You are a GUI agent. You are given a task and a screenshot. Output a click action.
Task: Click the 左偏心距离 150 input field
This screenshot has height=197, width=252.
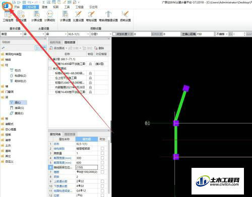click(205, 34)
